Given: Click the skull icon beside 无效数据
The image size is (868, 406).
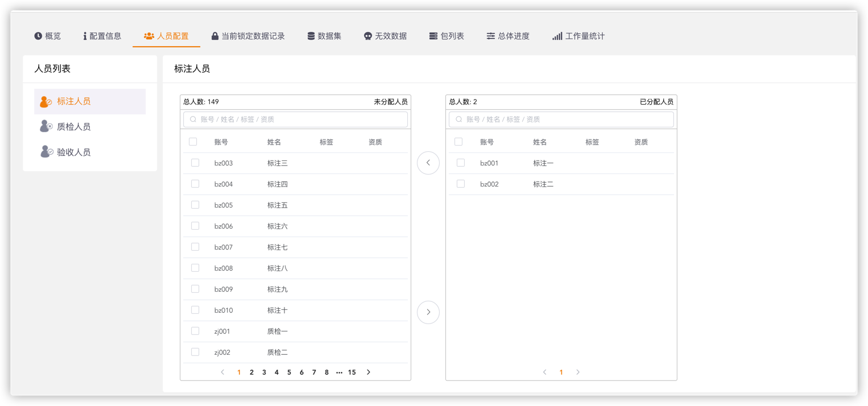Looking at the screenshot, I should click(368, 36).
